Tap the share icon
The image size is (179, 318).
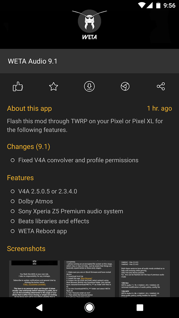[x=161, y=87]
